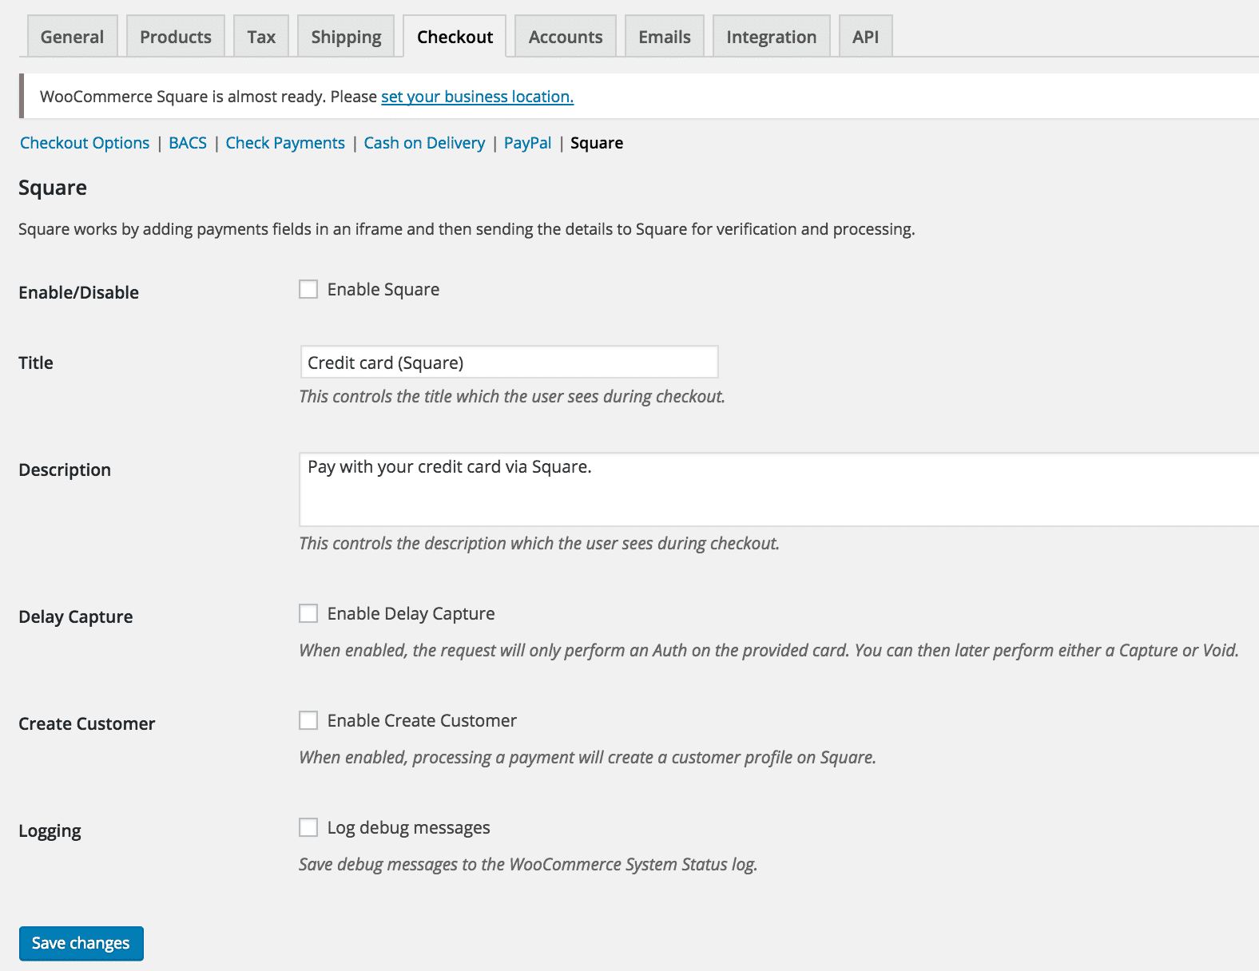Click the 'customer profile on Square' help text
This screenshot has width=1259, height=971.
pyautogui.click(x=587, y=758)
